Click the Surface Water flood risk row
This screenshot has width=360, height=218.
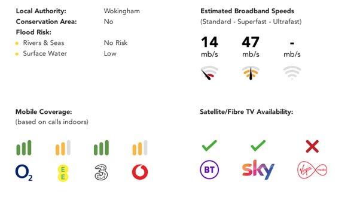tap(66, 53)
